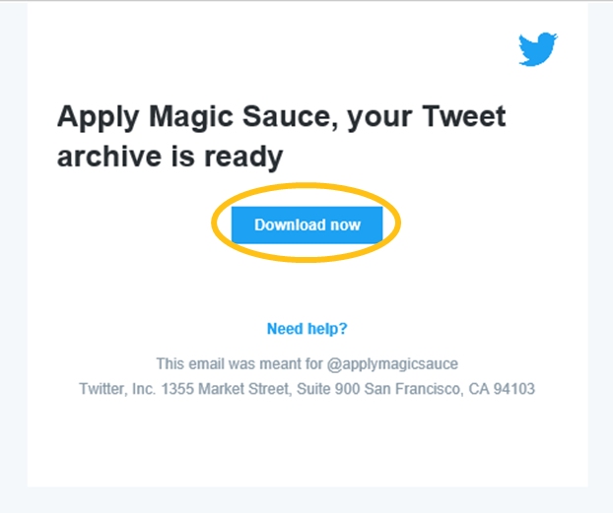The width and height of the screenshot is (613, 513).
Task: Click 'San Francisco, CA 94103' text
Action: click(449, 389)
